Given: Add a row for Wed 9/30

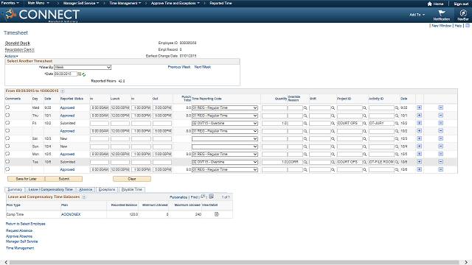Looking at the screenshot, I should point(420,107).
